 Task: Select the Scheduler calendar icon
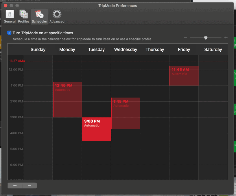39,14
